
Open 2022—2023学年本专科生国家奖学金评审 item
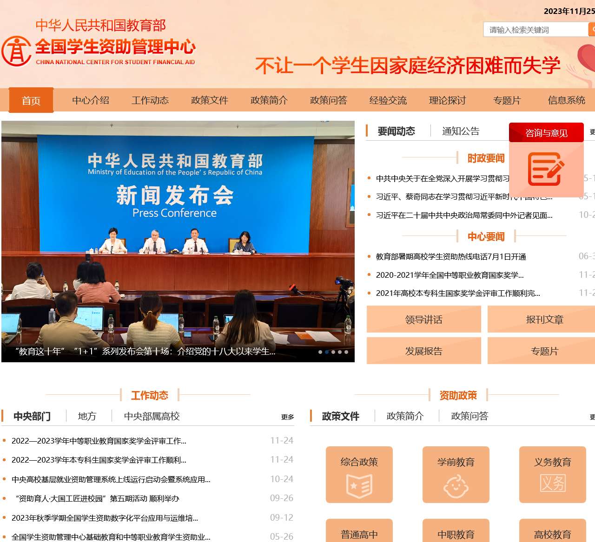(99, 460)
